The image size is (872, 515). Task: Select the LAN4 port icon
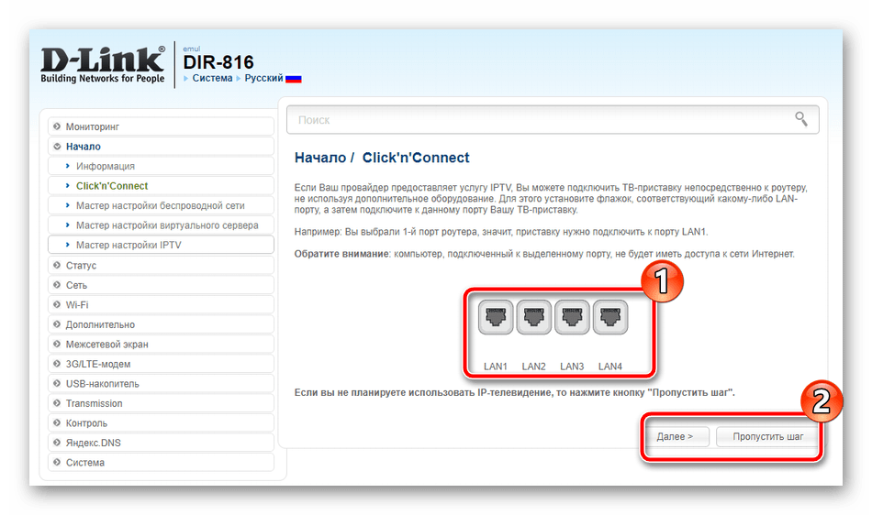pos(610,317)
